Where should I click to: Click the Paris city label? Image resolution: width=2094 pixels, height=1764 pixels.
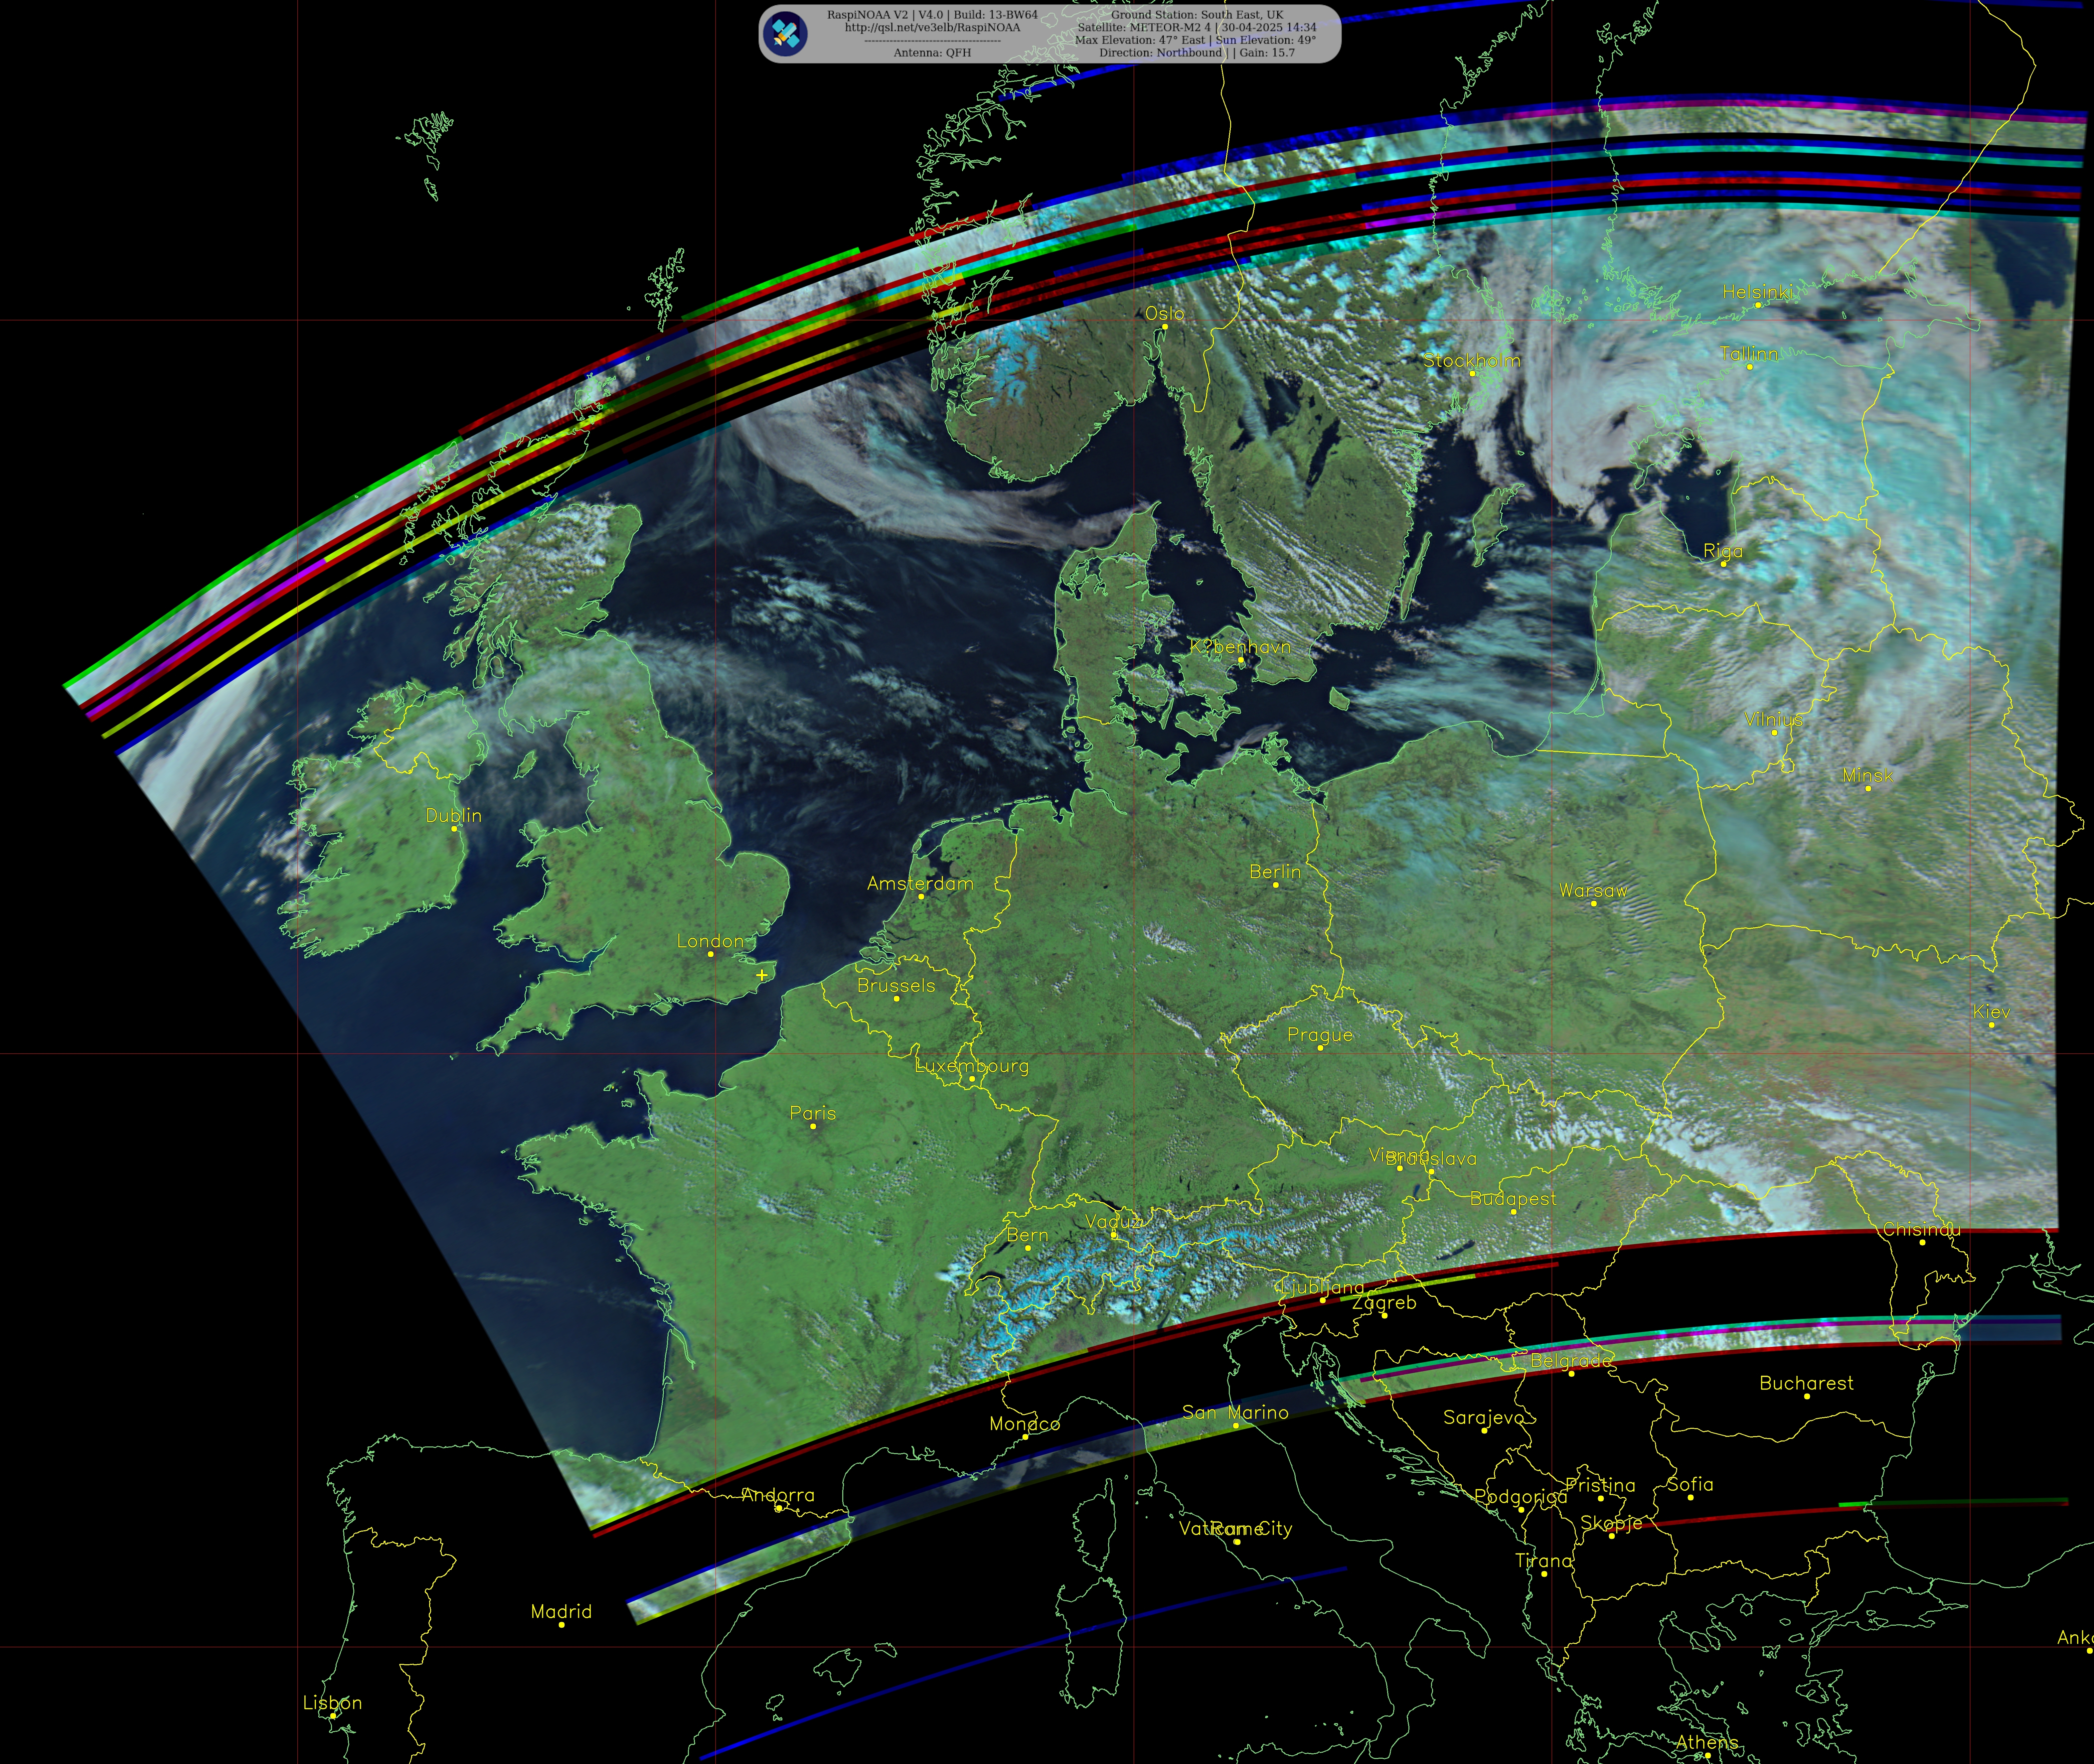812,1113
